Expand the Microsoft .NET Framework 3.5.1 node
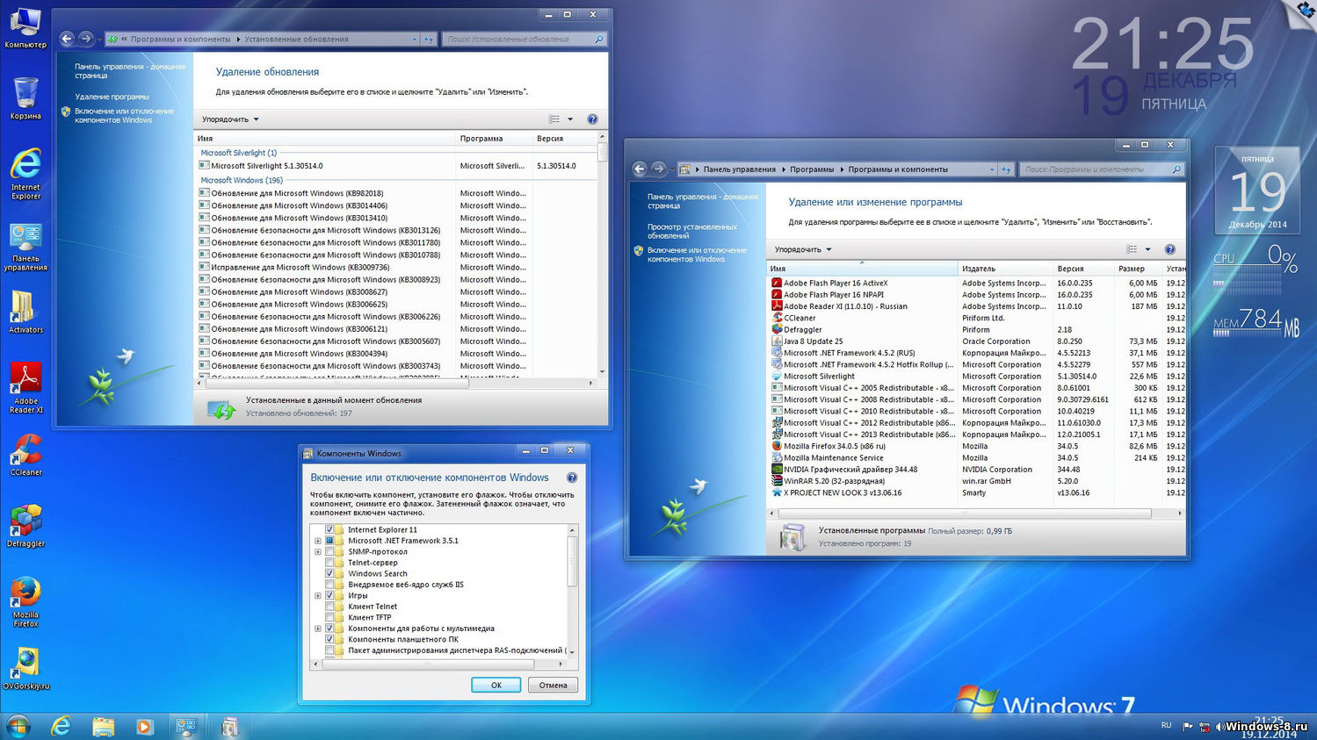1317x740 pixels. (x=318, y=541)
